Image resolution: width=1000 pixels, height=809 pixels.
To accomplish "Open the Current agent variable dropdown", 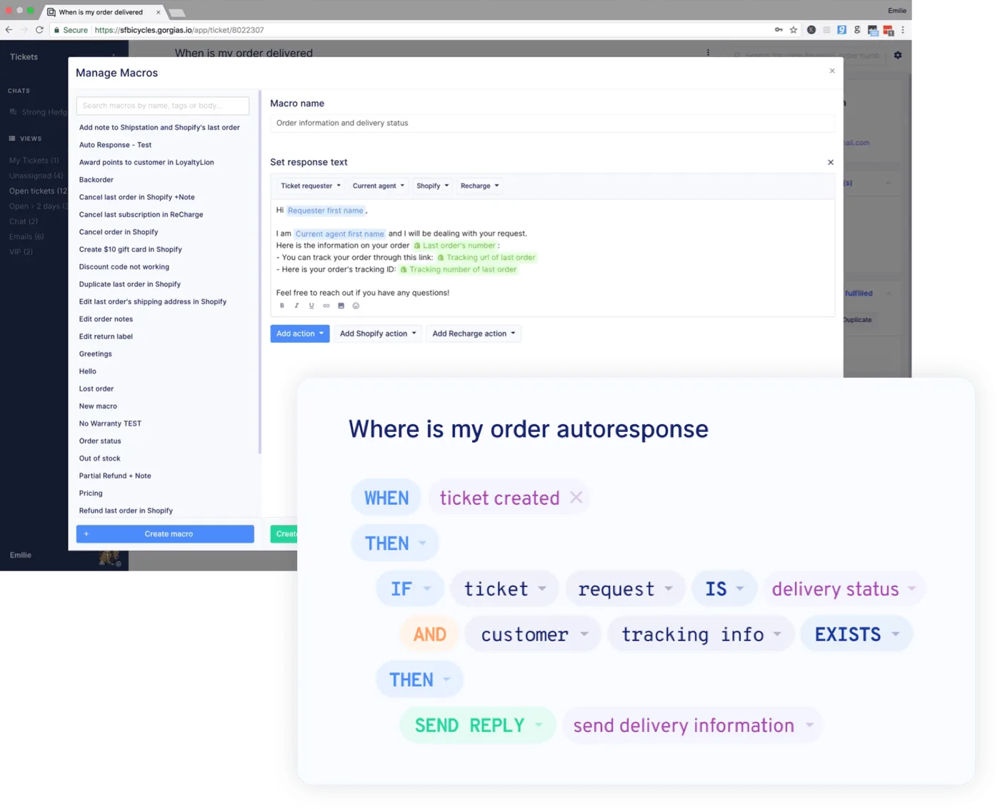I will pos(379,186).
